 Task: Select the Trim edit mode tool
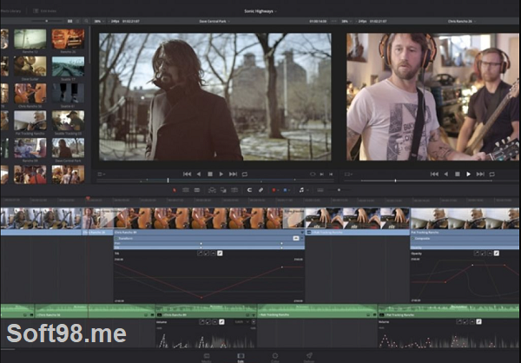tap(186, 190)
